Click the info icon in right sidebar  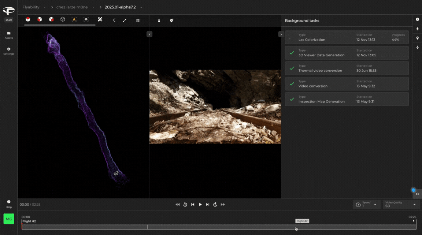(x=417, y=19)
